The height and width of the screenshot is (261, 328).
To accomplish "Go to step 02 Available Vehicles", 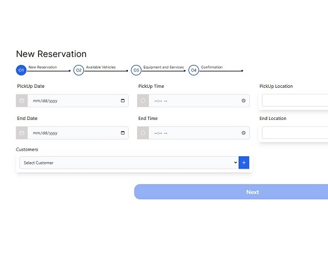I will point(79,70).
